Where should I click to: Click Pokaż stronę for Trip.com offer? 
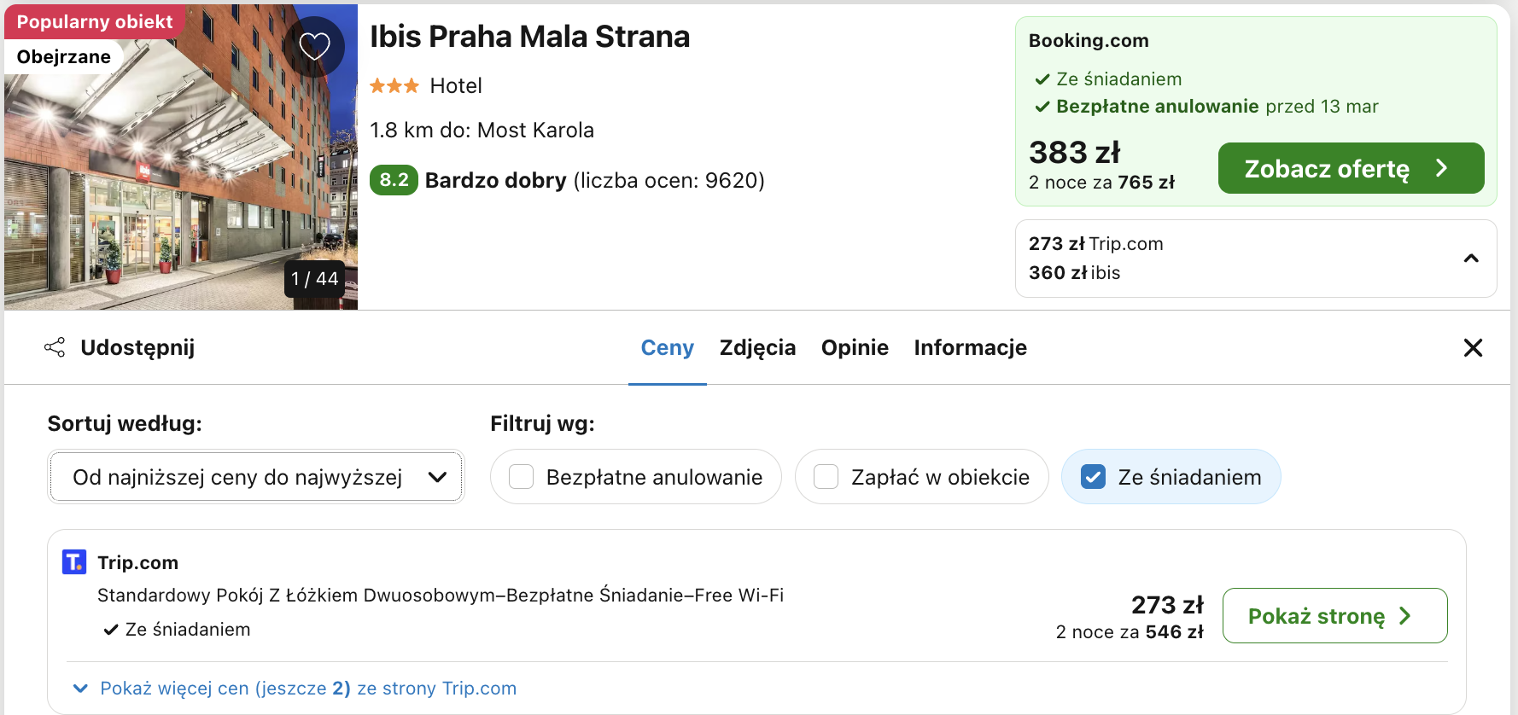point(1334,615)
